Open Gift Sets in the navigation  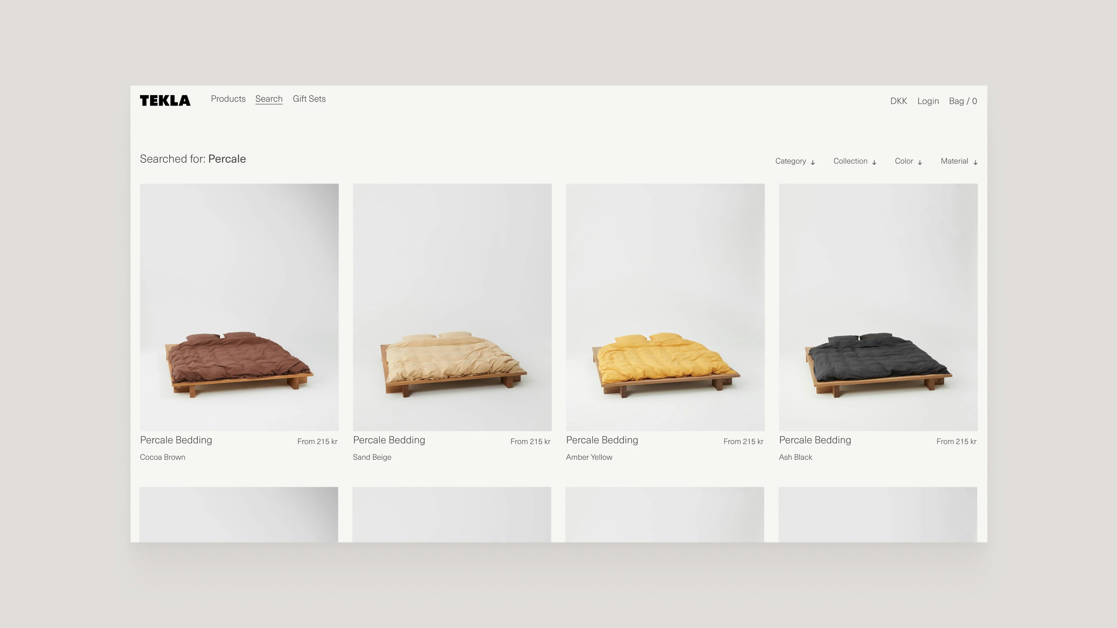[309, 99]
